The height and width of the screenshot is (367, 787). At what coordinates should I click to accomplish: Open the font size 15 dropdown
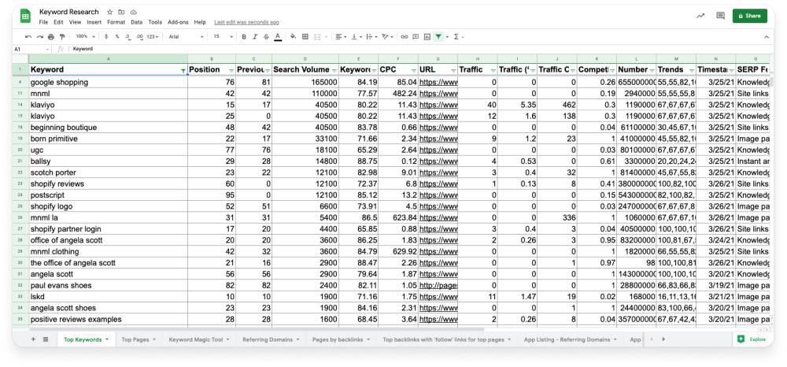224,37
